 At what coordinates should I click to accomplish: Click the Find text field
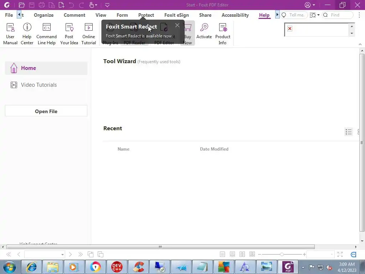(x=338, y=15)
